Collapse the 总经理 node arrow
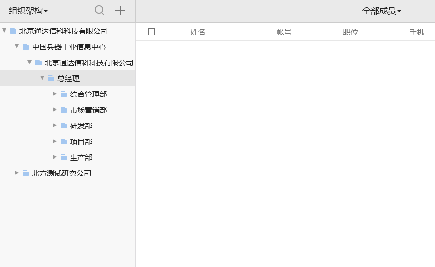Viewport: 435px width, 267px height. pyautogui.click(x=42, y=78)
